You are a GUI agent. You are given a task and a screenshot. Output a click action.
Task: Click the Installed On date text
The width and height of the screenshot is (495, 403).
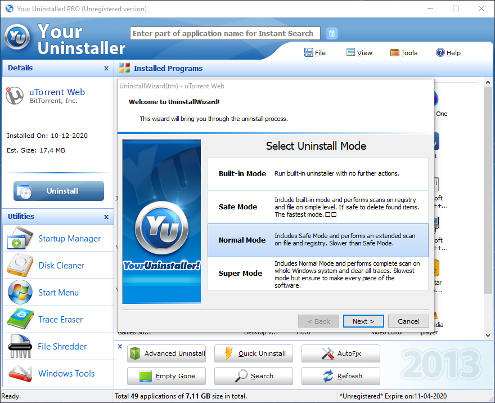(47, 136)
